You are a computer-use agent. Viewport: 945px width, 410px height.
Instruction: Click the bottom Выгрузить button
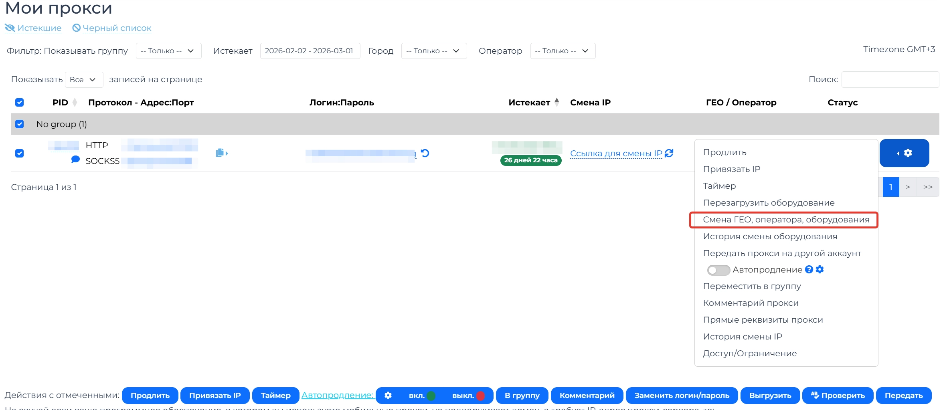click(770, 396)
